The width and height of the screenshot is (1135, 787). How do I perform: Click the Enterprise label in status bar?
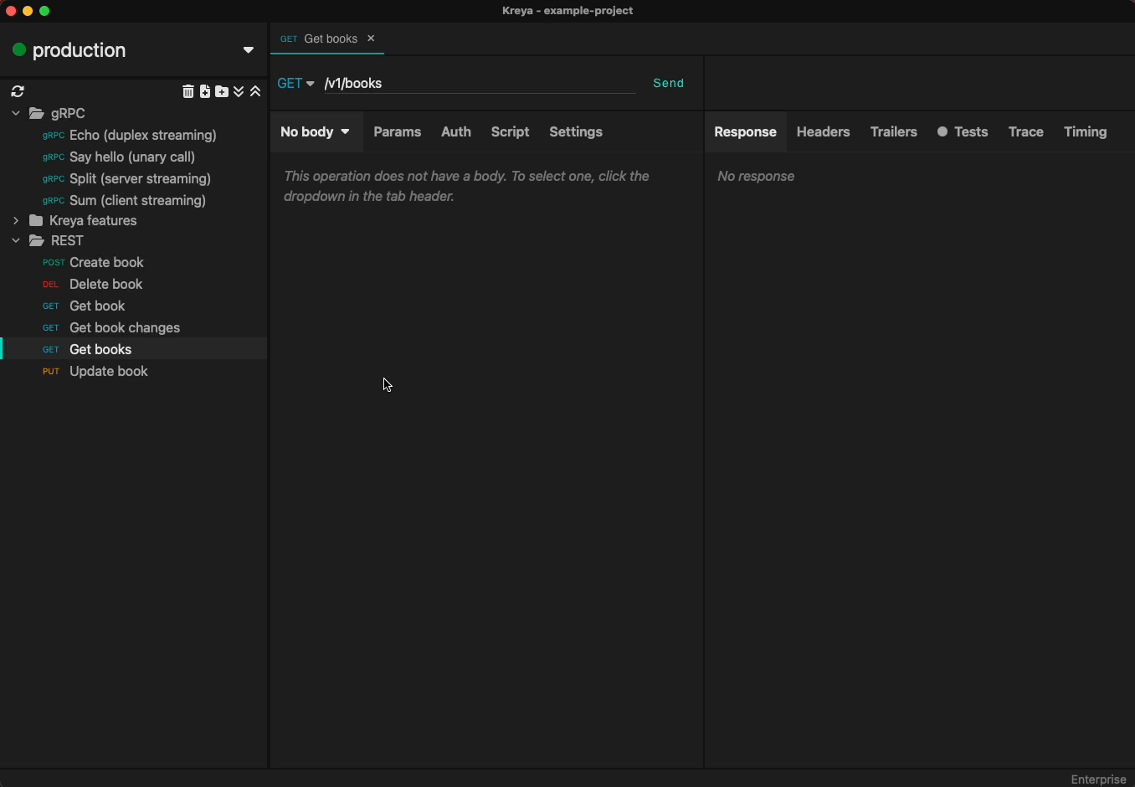pos(1098,779)
